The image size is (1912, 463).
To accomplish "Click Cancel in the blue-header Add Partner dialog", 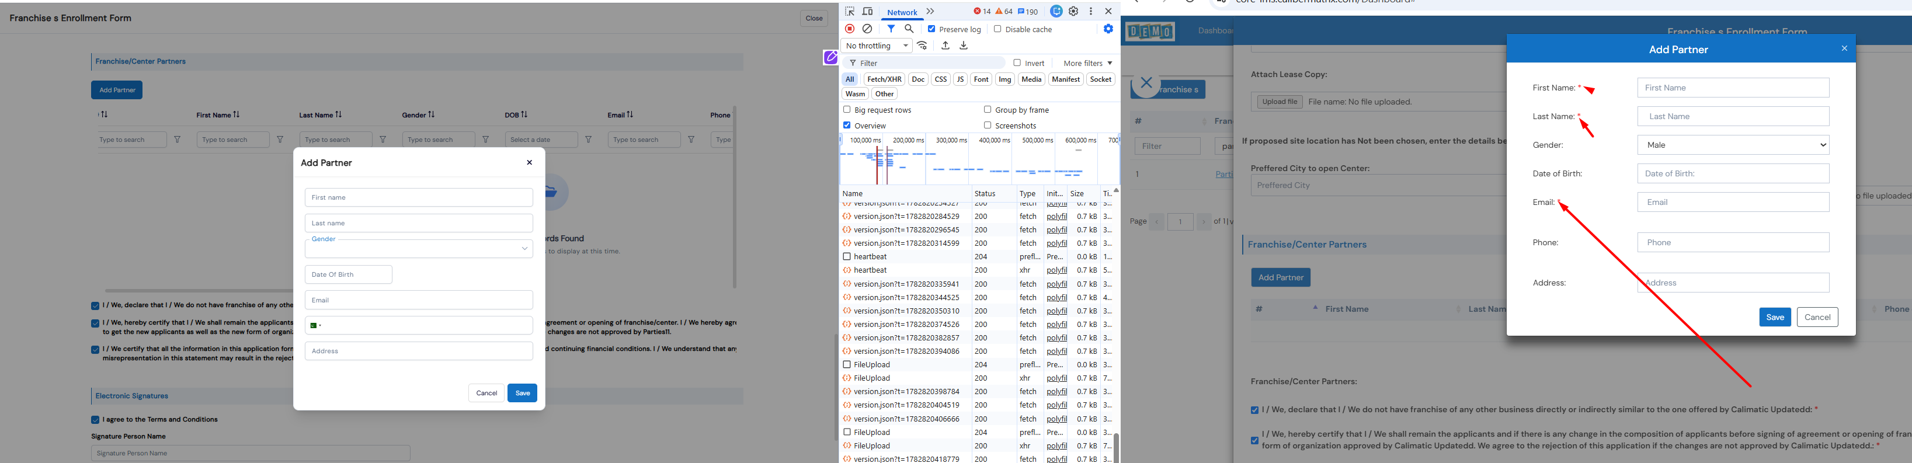I will [1817, 318].
